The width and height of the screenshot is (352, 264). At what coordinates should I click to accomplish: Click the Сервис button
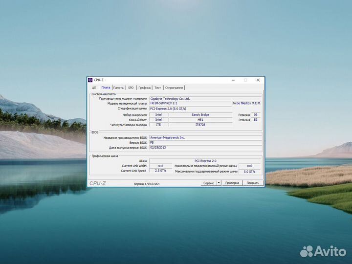point(208,183)
